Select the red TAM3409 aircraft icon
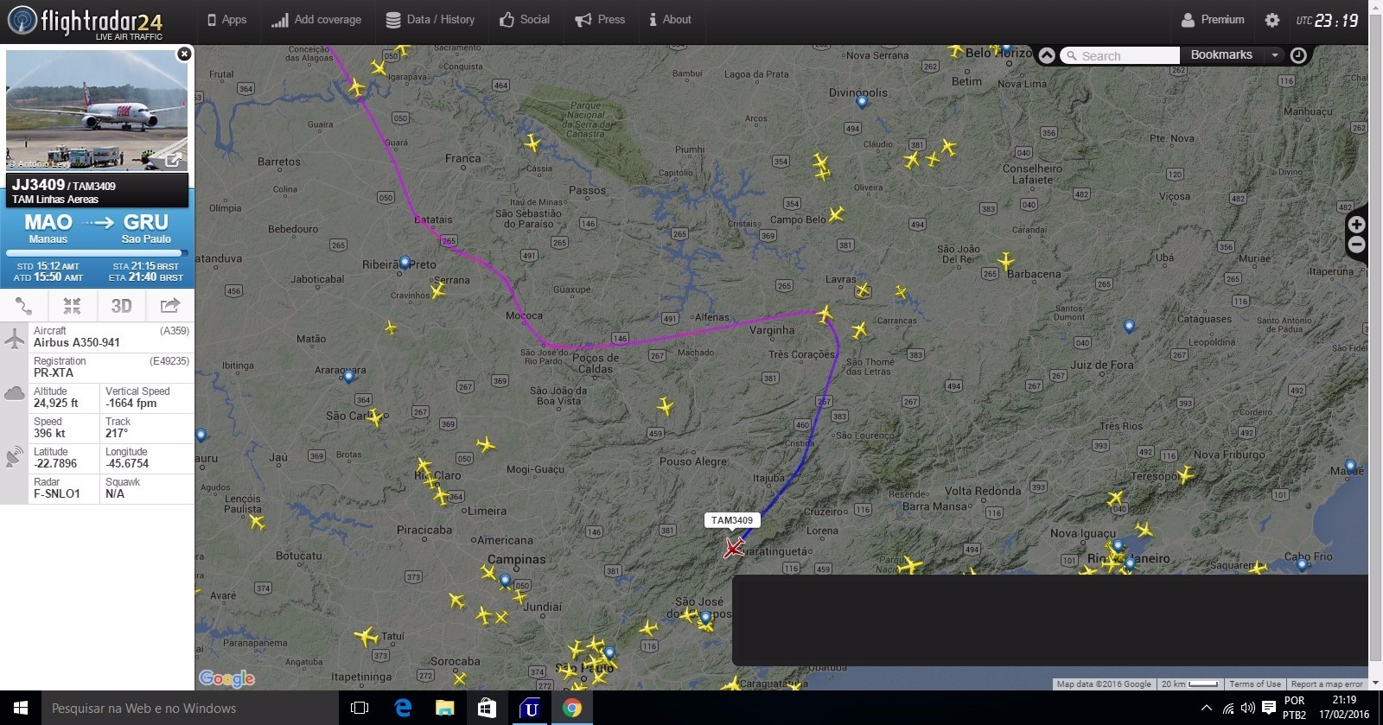The image size is (1383, 725). [x=735, y=548]
